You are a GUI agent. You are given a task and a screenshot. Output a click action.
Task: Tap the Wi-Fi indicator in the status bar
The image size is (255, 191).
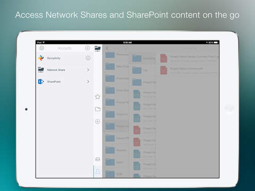tap(44, 42)
